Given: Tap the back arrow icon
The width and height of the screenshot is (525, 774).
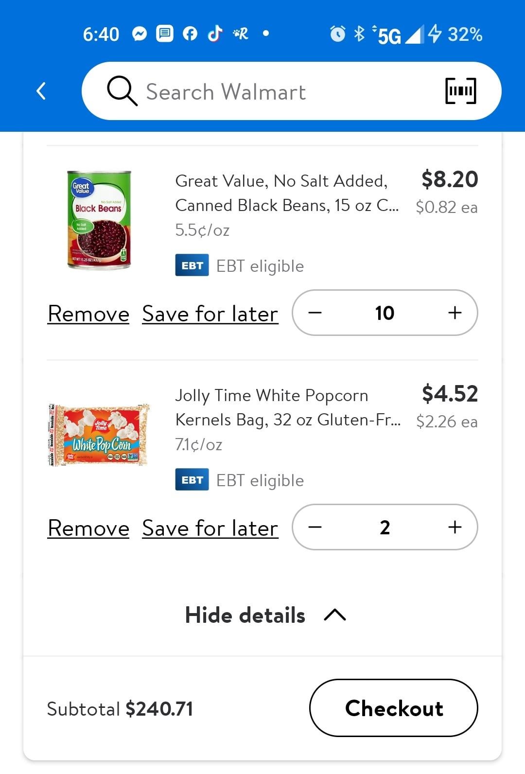Looking at the screenshot, I should [x=41, y=91].
